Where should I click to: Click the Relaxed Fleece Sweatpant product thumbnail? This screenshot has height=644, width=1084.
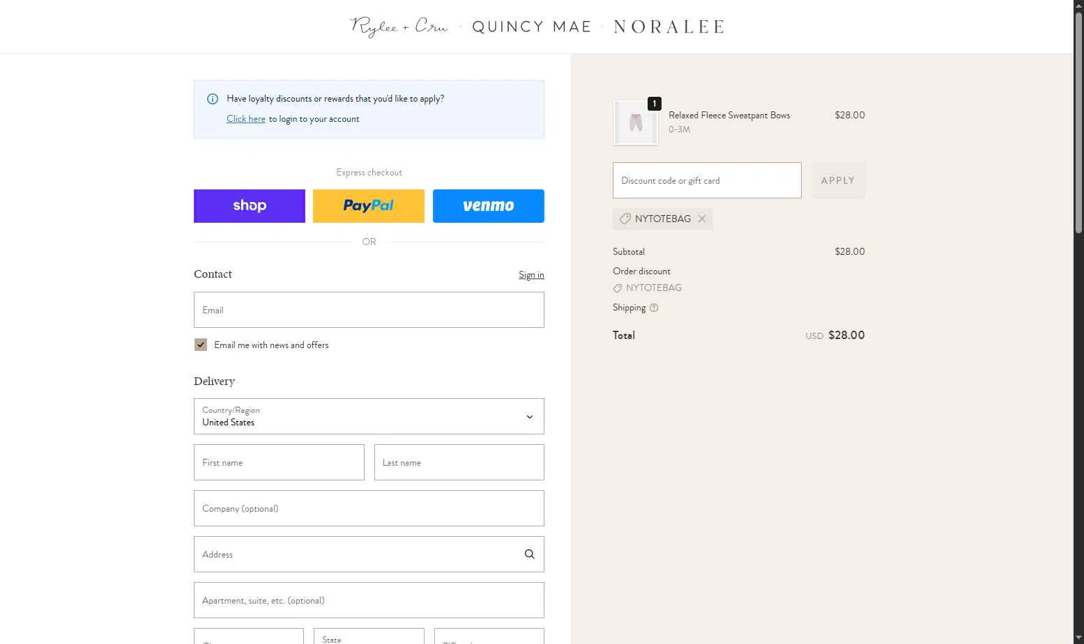pos(636,123)
